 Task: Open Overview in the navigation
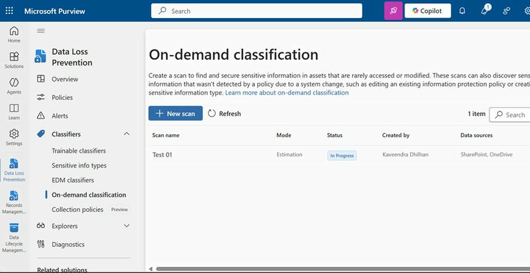[65, 79]
